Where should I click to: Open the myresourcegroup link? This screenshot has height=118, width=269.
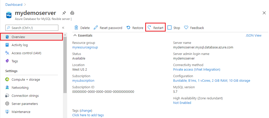(85, 47)
